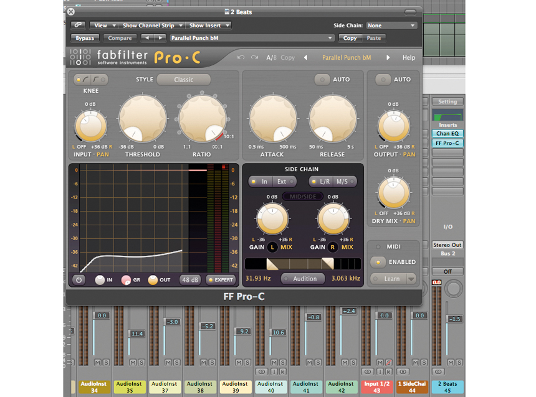Toggle the Output AUTO gain button
This screenshot has width=536, height=397.
click(x=383, y=80)
